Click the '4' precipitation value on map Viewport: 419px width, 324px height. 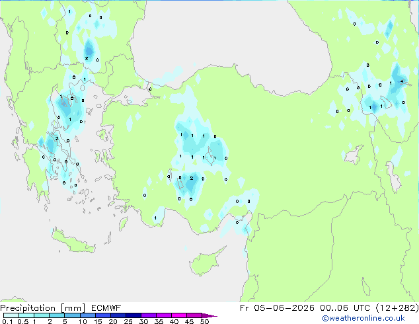point(402,82)
